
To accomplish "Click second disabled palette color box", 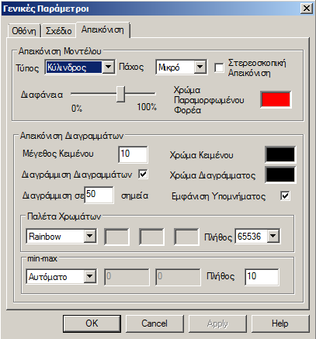I will click(151, 237).
